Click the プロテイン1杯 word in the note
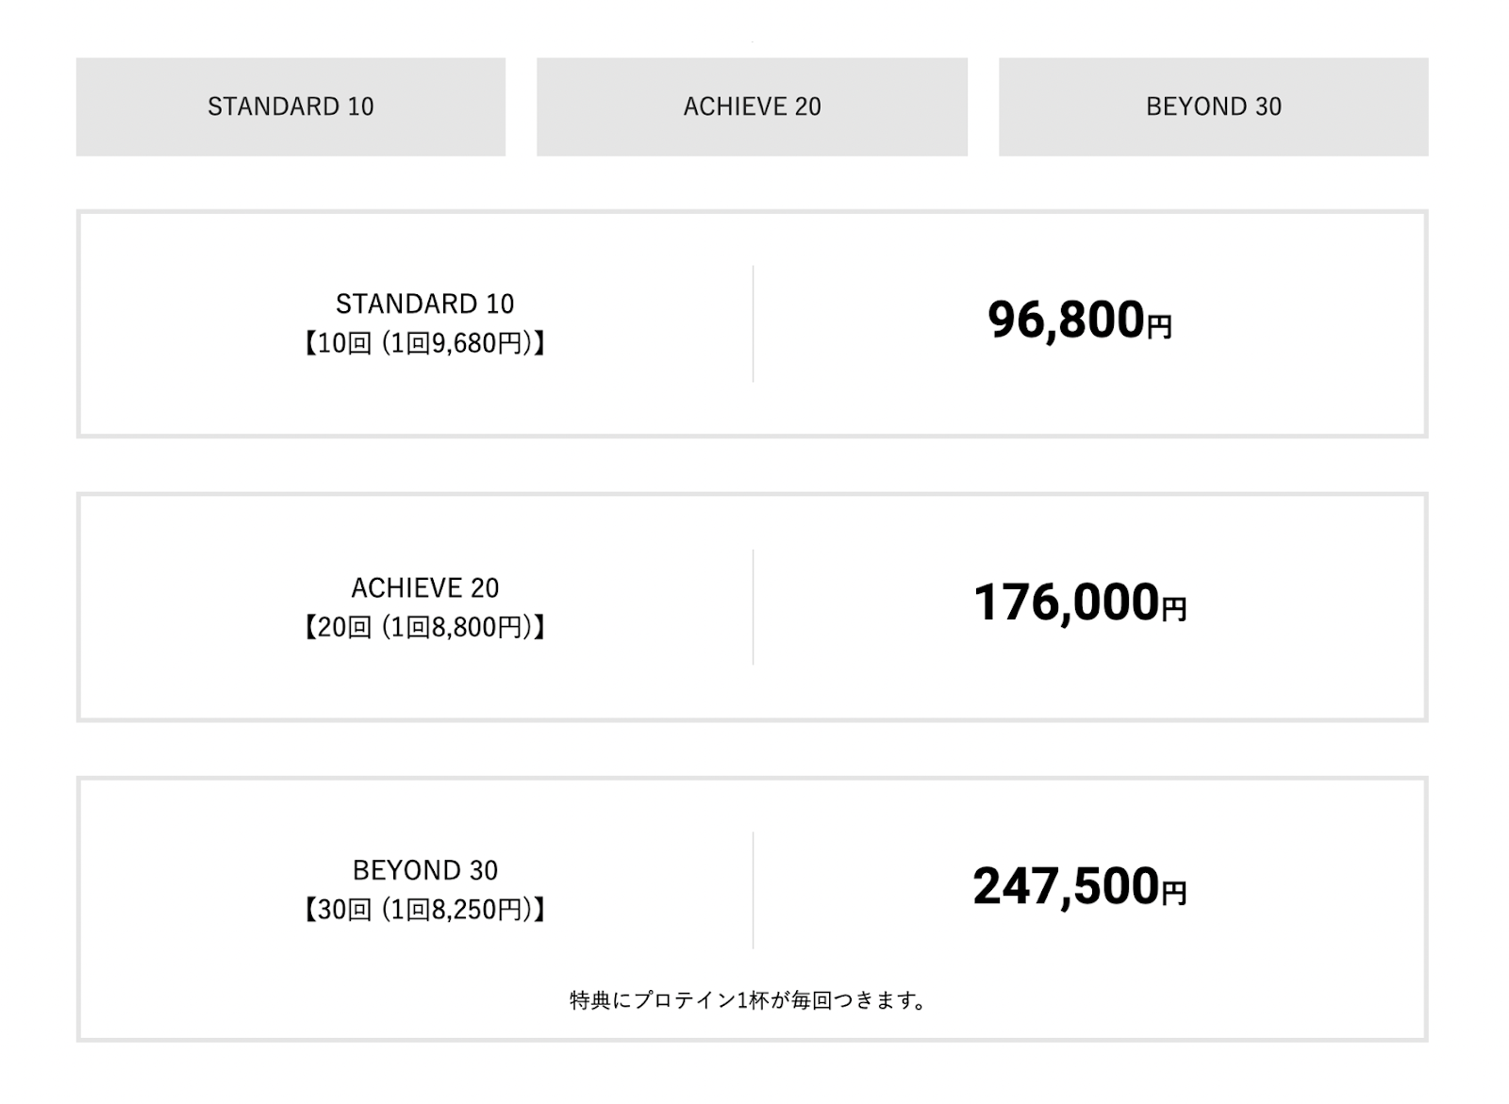 702,1000
